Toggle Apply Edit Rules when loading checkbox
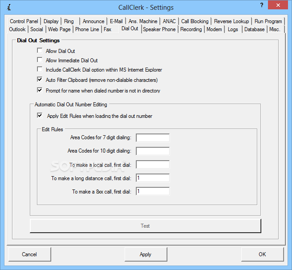The image size is (292, 270). [40, 115]
